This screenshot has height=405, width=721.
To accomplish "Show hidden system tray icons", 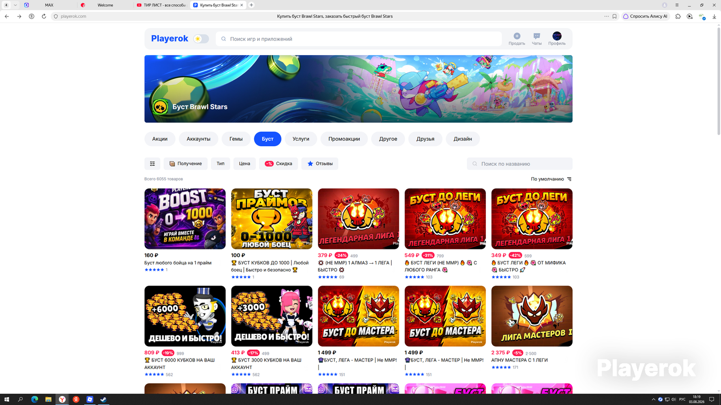I will pos(653,399).
